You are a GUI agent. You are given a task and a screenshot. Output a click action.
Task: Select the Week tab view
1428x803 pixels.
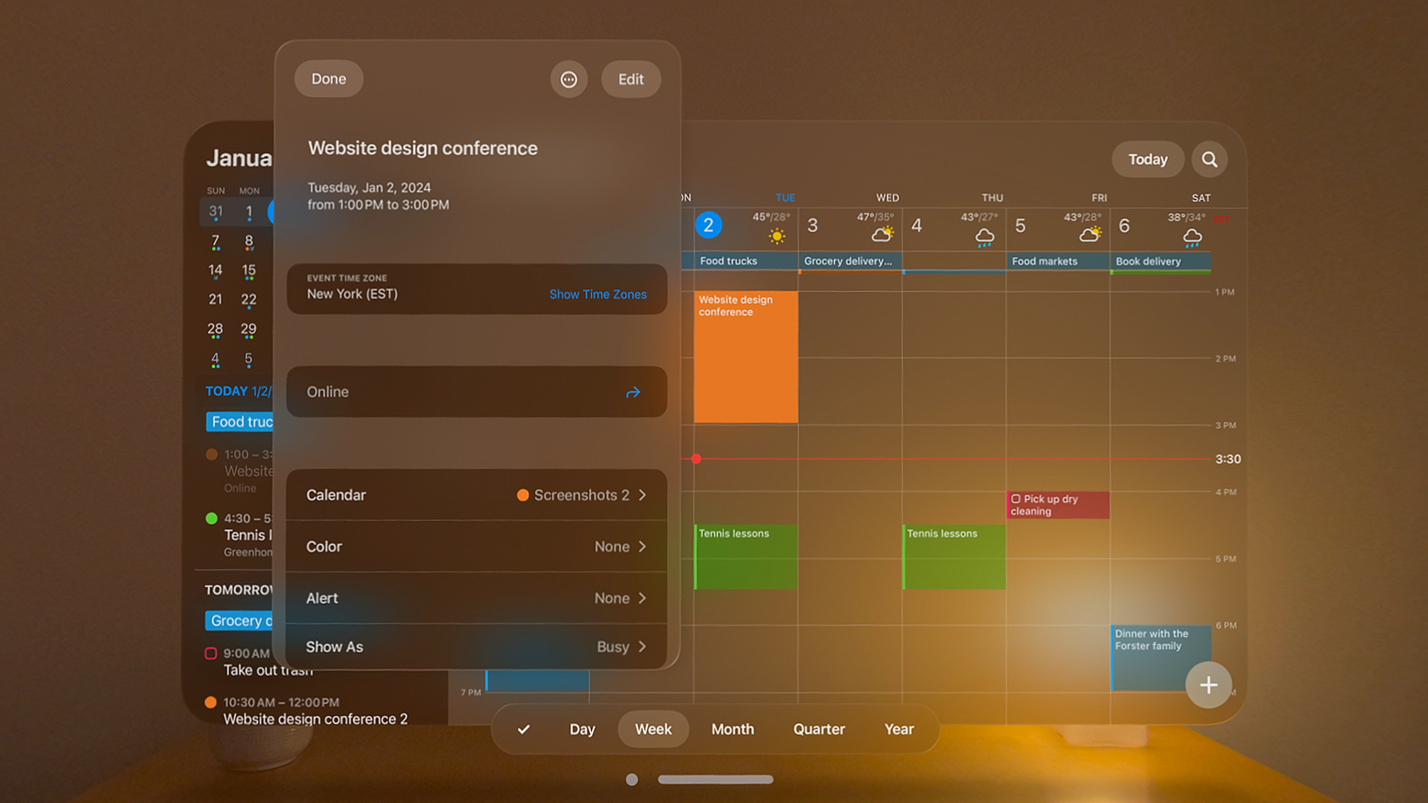(x=652, y=730)
